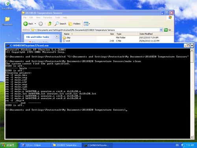Open the address bar dropdown in Explorer
Image resolution: width=197 pixels, height=148 pixels.
(x=161, y=30)
